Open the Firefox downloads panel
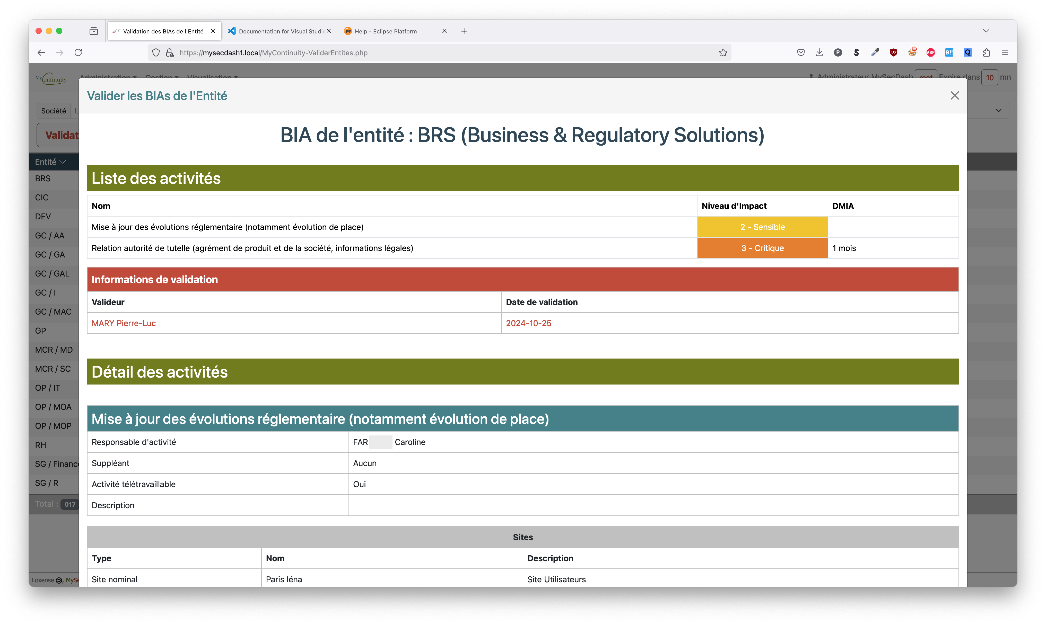1046x625 pixels. pos(819,53)
